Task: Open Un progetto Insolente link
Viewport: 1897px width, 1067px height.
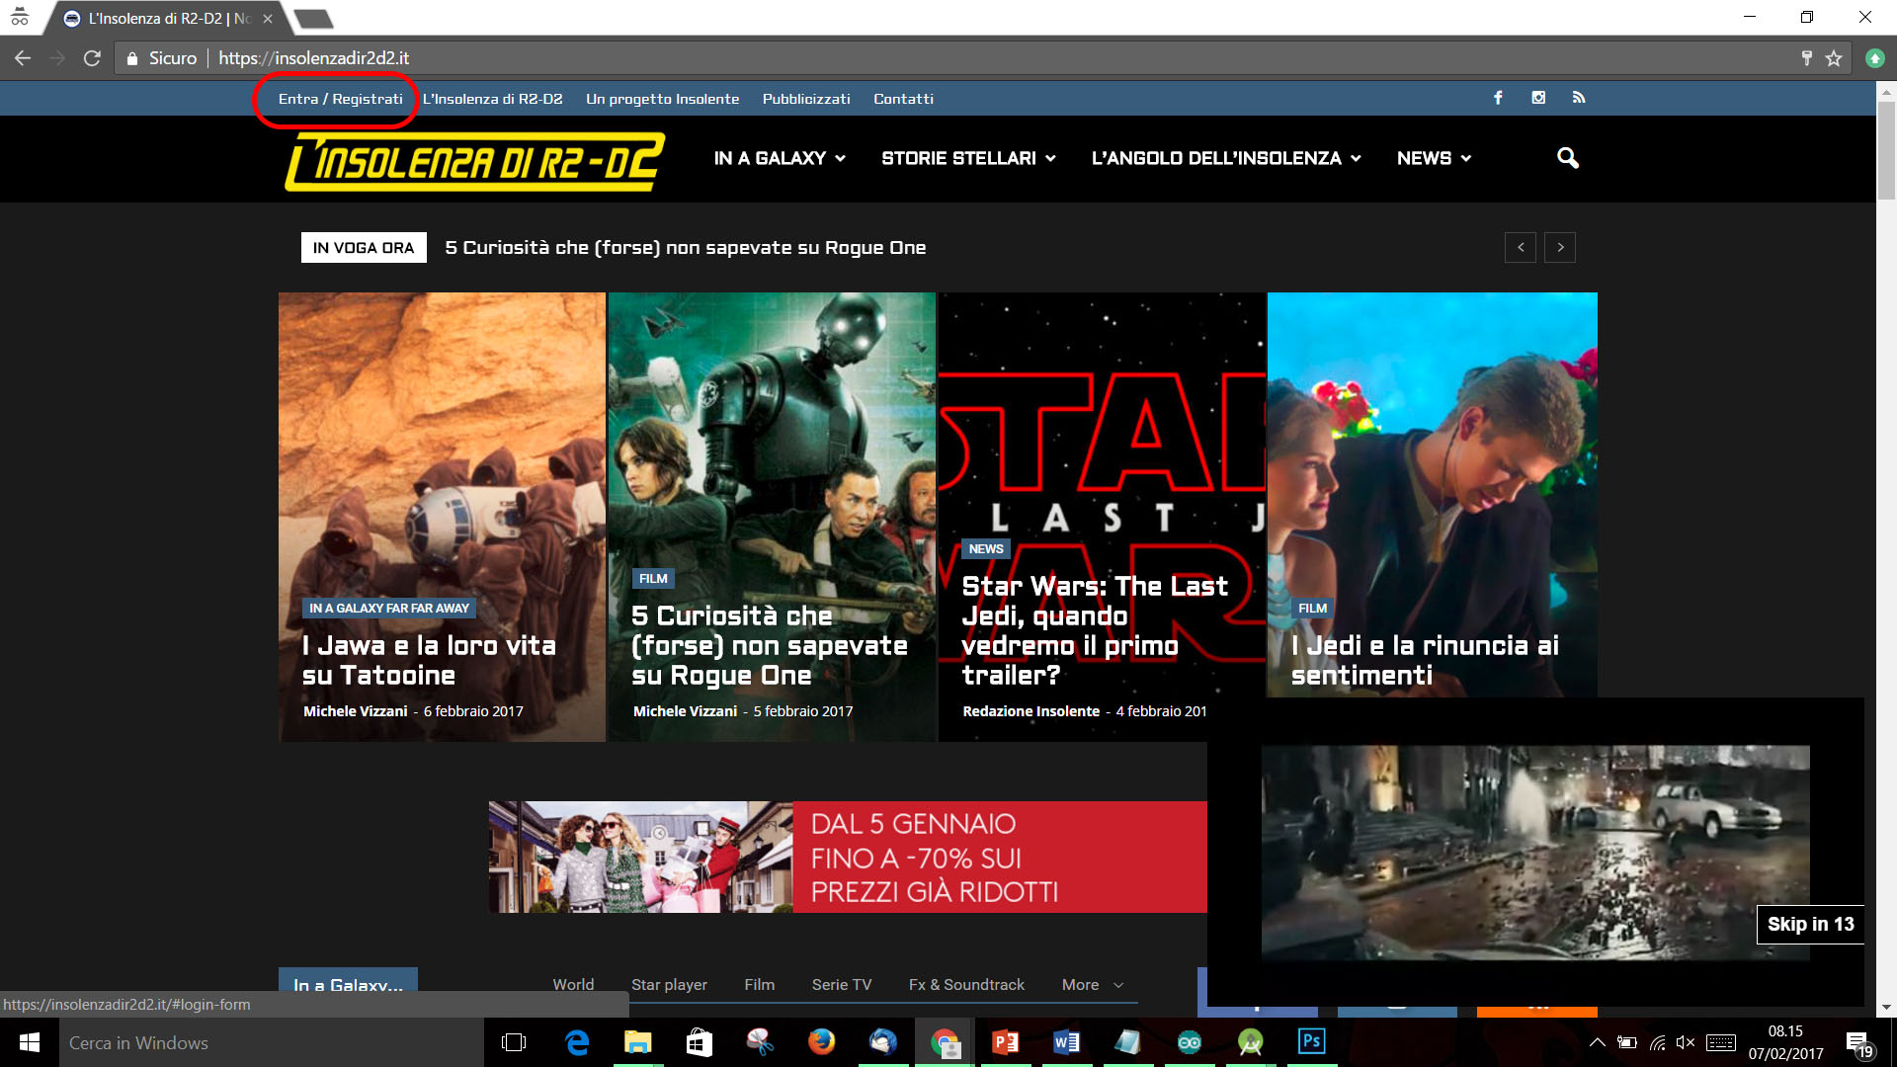Action: point(662,99)
